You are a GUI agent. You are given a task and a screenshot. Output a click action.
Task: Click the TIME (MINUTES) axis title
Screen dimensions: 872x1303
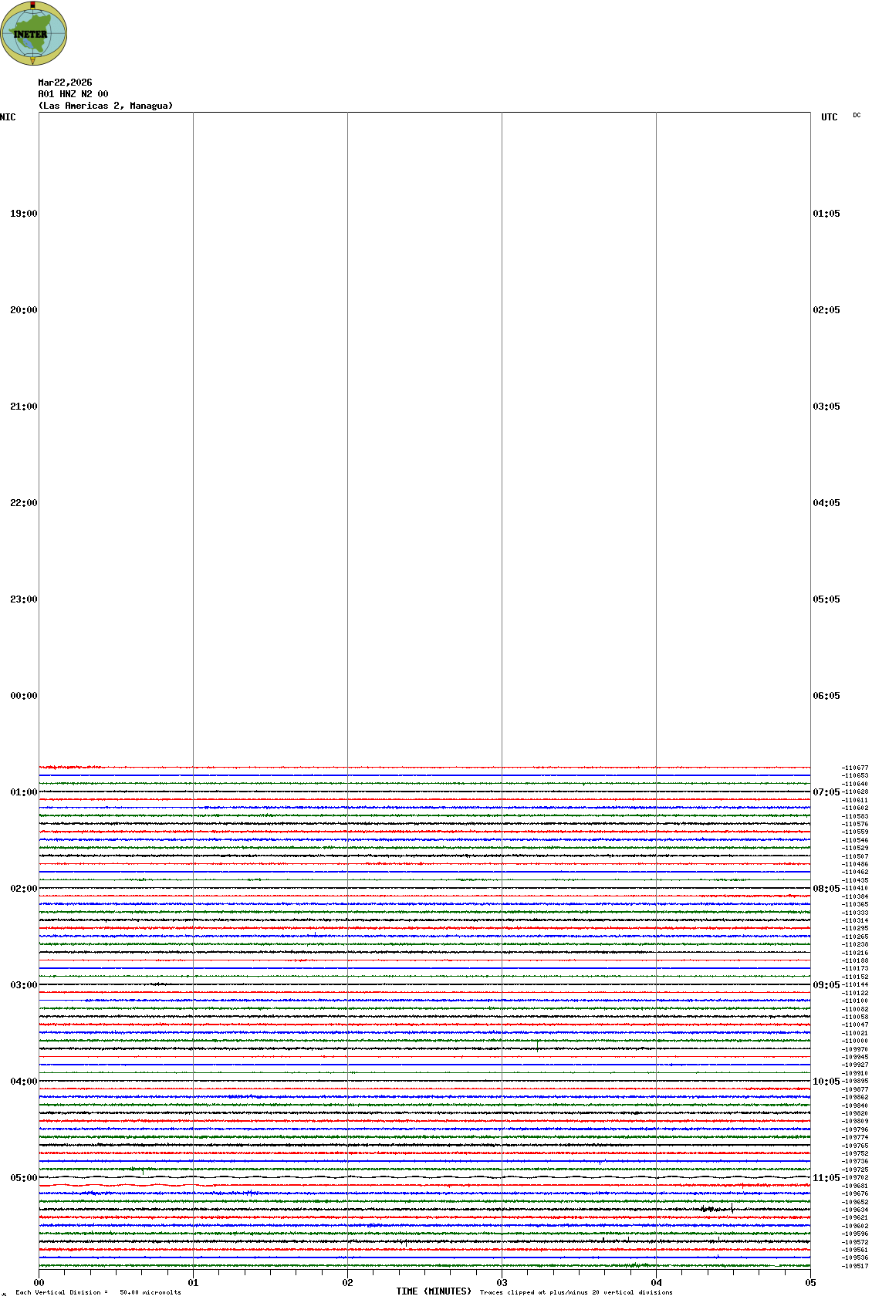click(x=434, y=1291)
